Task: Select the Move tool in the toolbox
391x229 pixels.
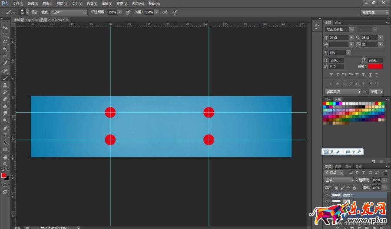Action: 6,28
